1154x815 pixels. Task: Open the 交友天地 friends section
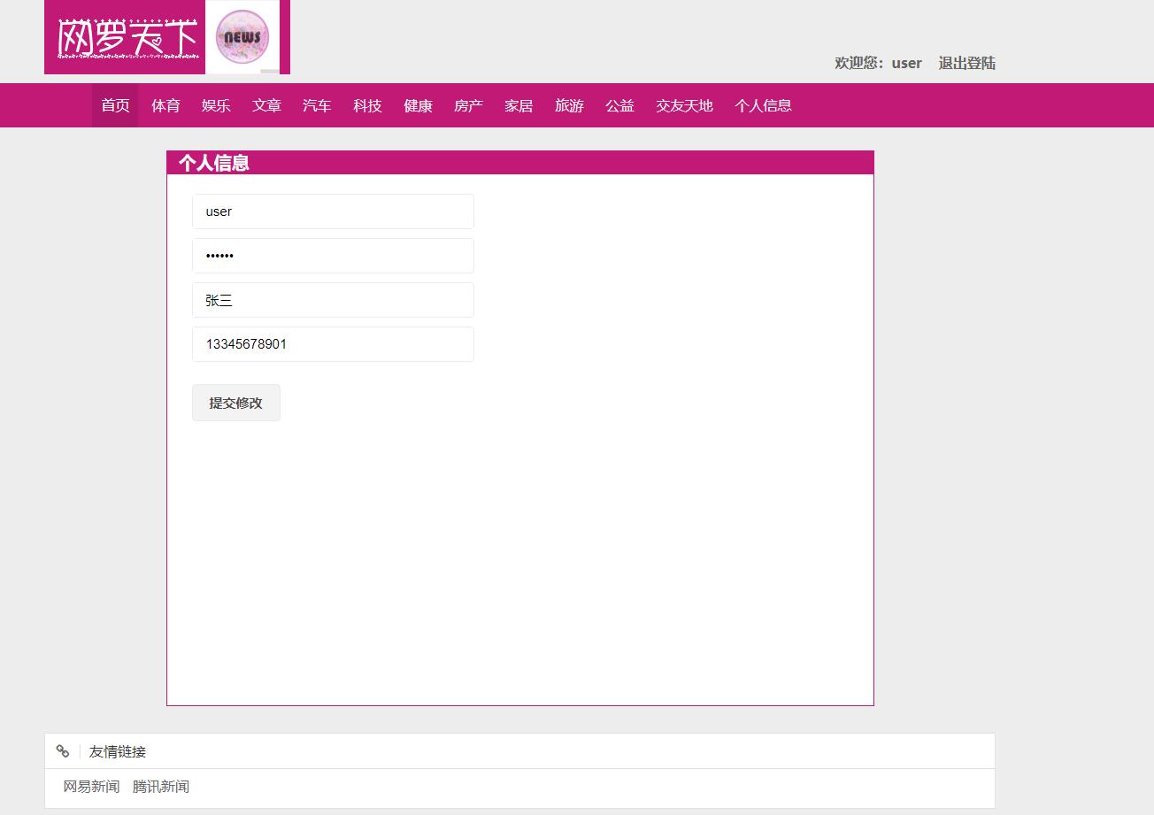pyautogui.click(x=683, y=104)
